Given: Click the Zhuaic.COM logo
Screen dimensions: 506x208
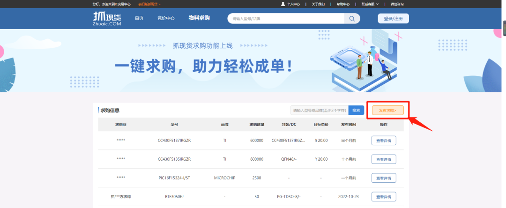Looking at the screenshot, I should point(107,18).
